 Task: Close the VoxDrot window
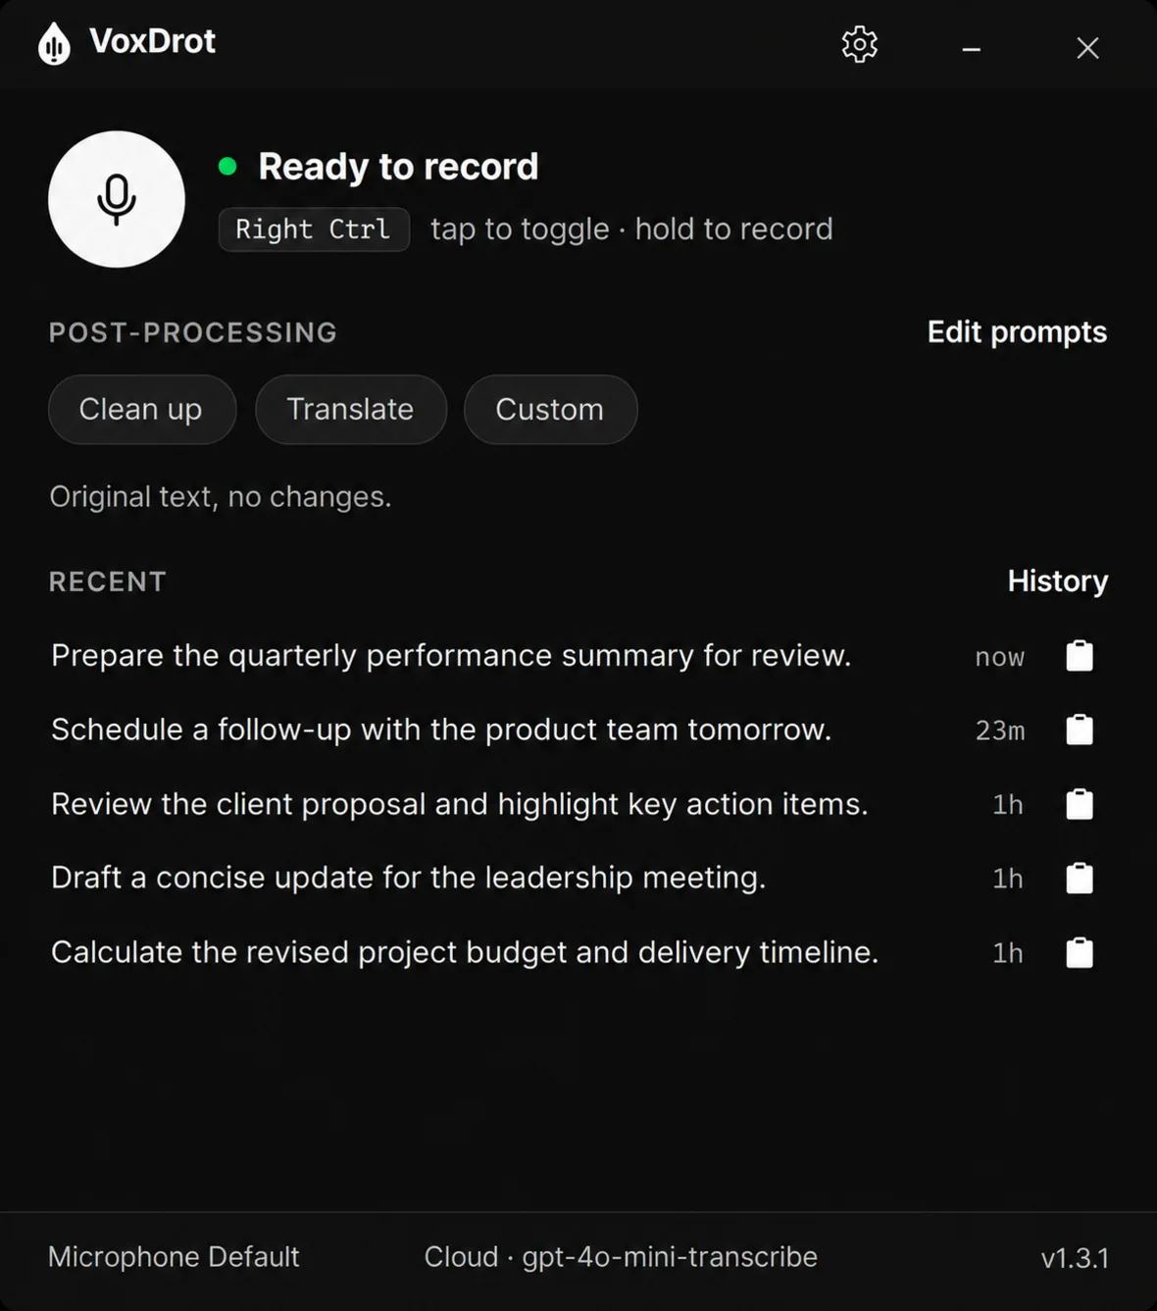[x=1087, y=48]
